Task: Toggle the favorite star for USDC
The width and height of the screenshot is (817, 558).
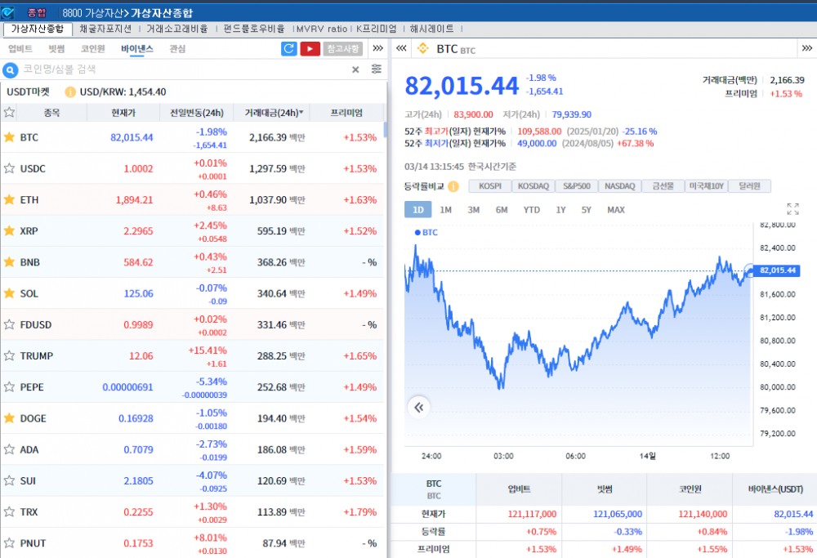Action: point(10,168)
